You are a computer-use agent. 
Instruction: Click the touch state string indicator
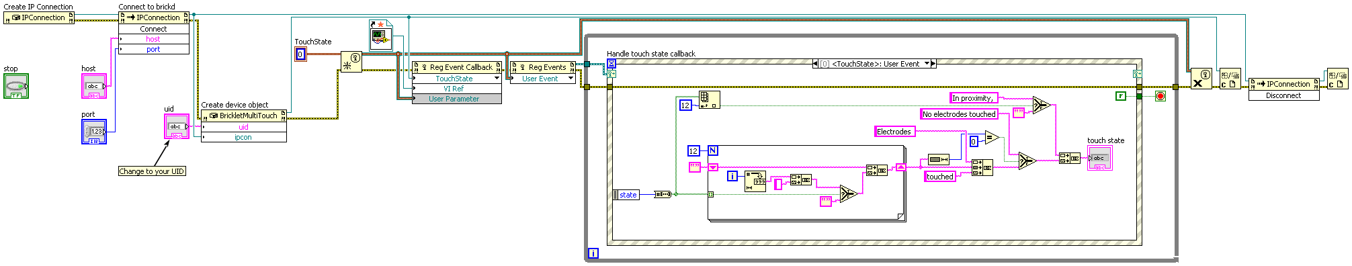(x=1099, y=158)
